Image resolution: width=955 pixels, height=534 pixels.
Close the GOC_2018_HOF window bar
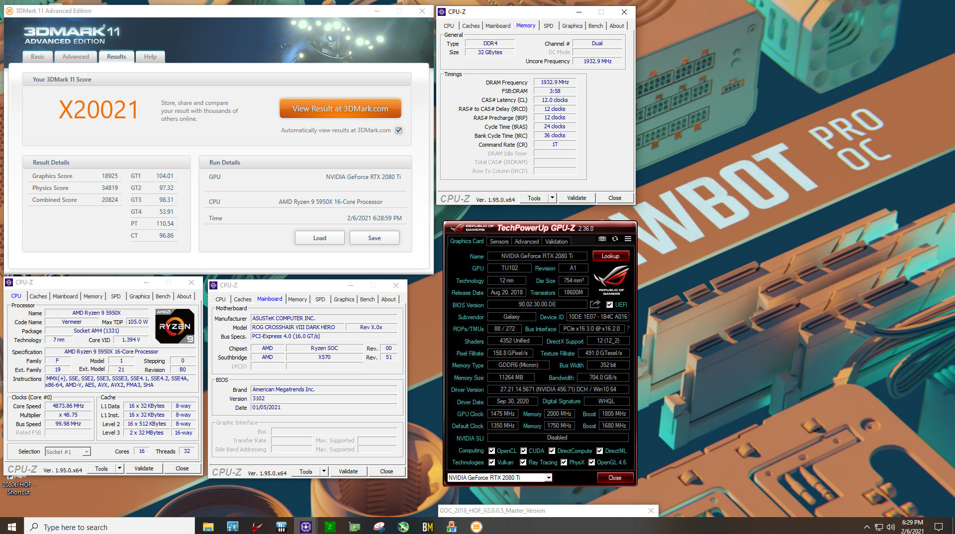[x=651, y=511]
